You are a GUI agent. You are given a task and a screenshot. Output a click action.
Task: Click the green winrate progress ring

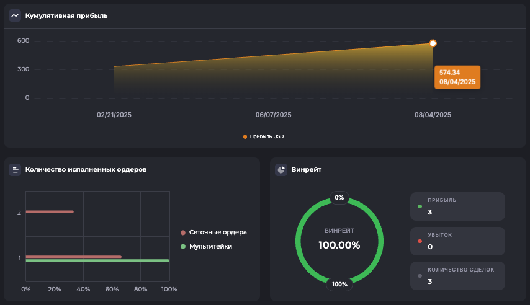299,241
